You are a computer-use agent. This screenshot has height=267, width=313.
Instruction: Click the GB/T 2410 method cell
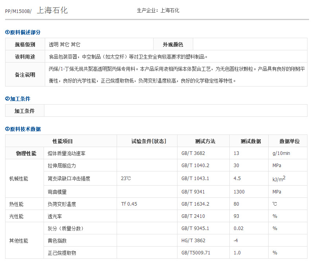click(x=203, y=216)
